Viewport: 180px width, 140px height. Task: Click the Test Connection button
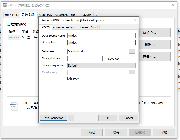tap(53, 118)
